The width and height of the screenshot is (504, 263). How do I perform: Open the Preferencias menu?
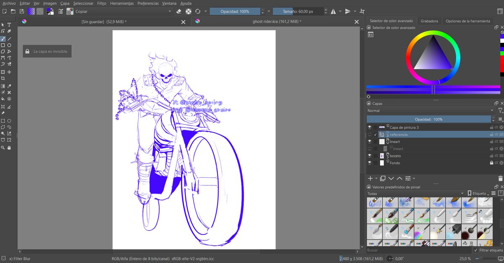coord(148,3)
